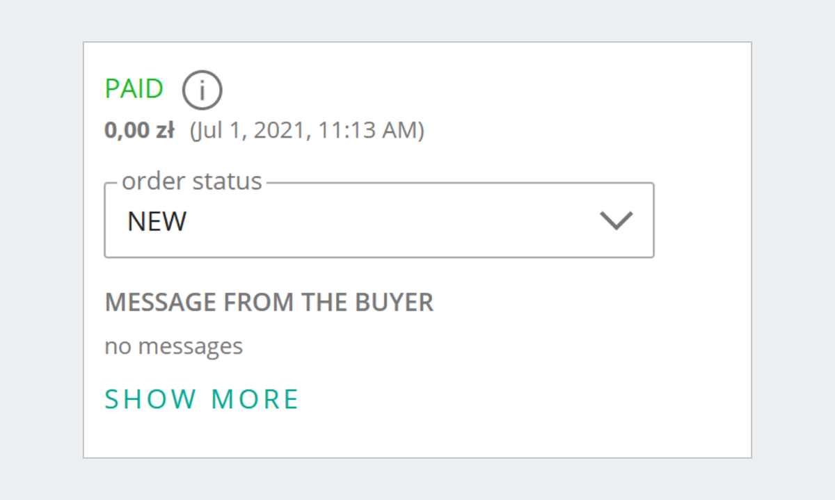Click the word MORE in SHOW MORE
Viewport: 835px width, 500px height.
click(255, 399)
